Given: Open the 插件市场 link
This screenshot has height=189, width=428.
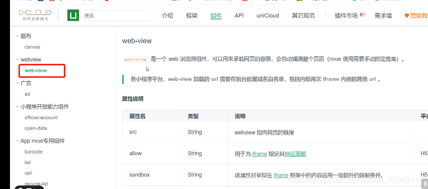Looking at the screenshot, I should (x=346, y=15).
